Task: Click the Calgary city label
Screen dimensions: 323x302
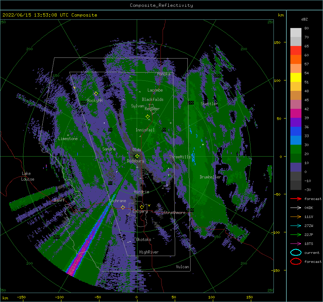Action: tap(140, 211)
